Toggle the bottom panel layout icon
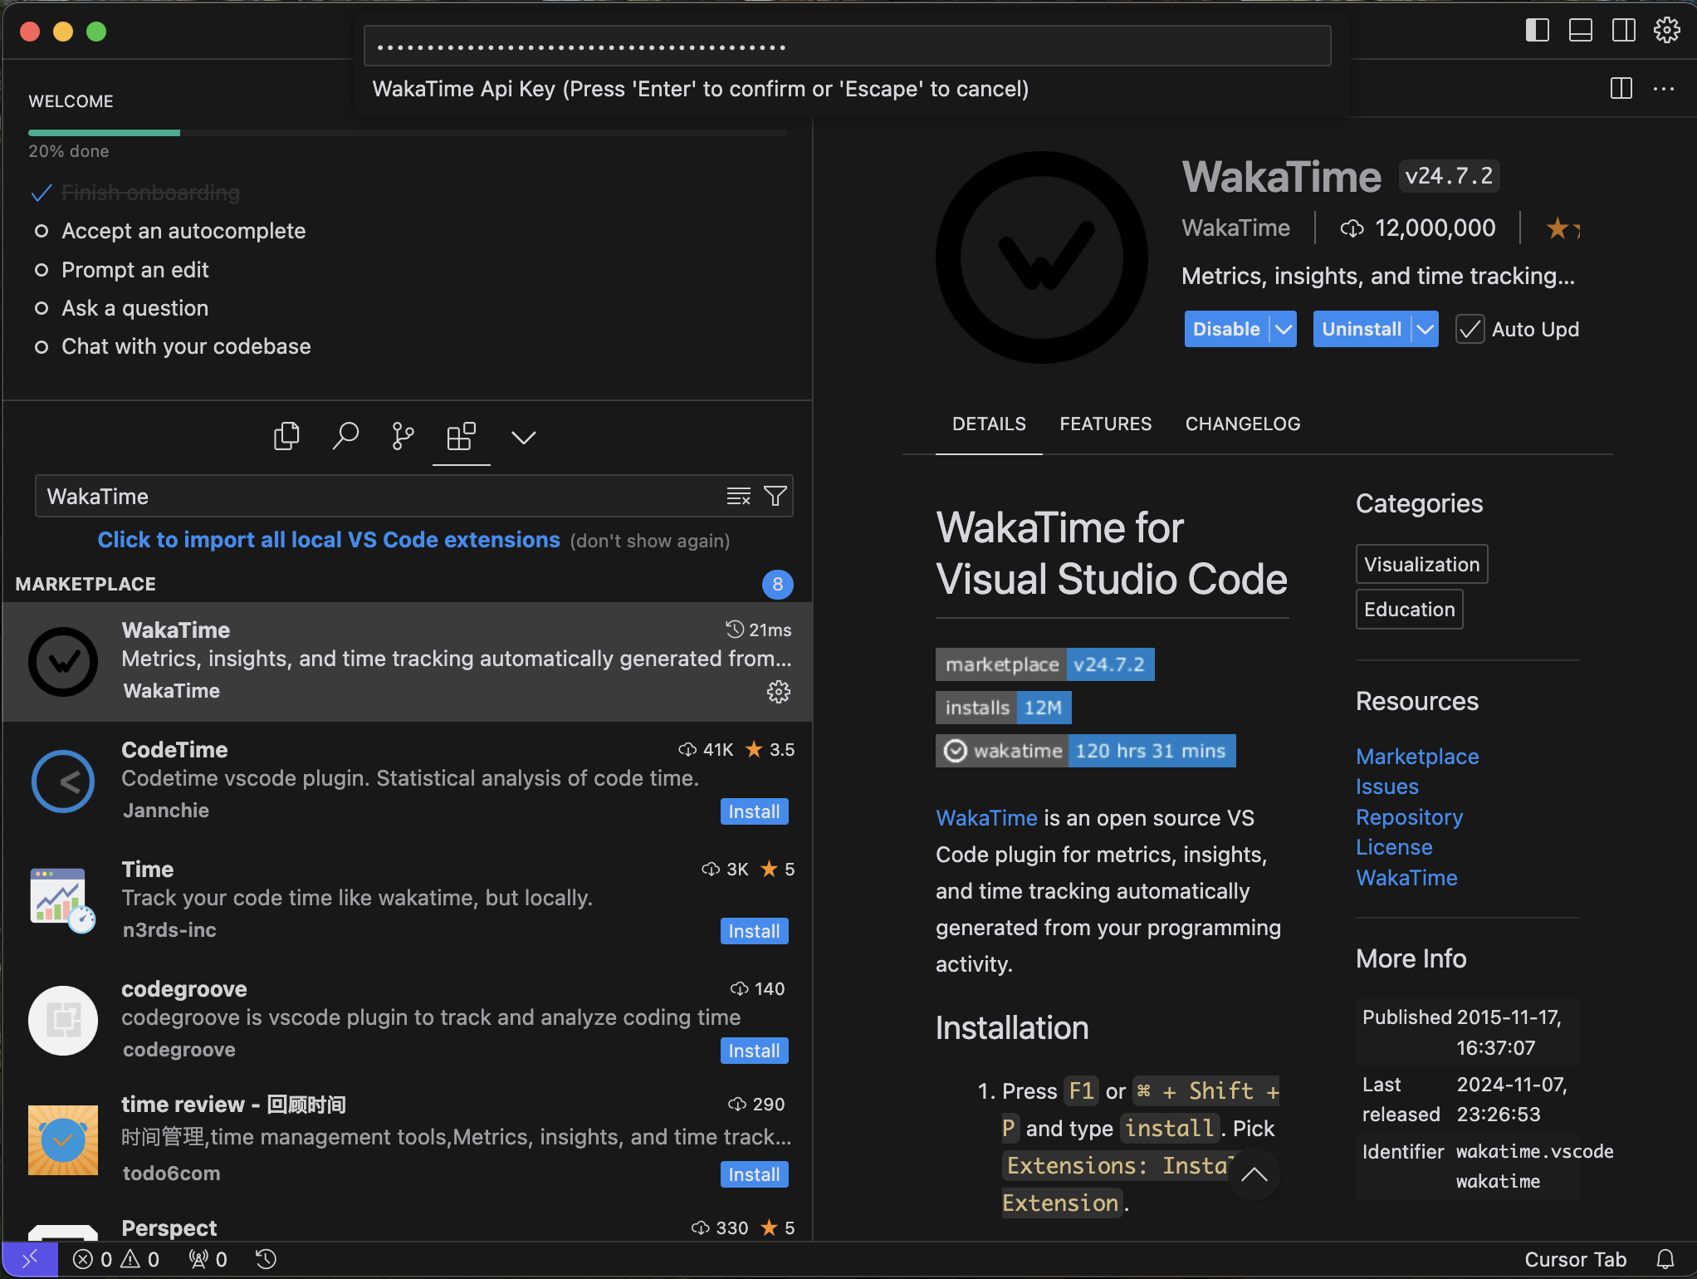 coord(1580,31)
